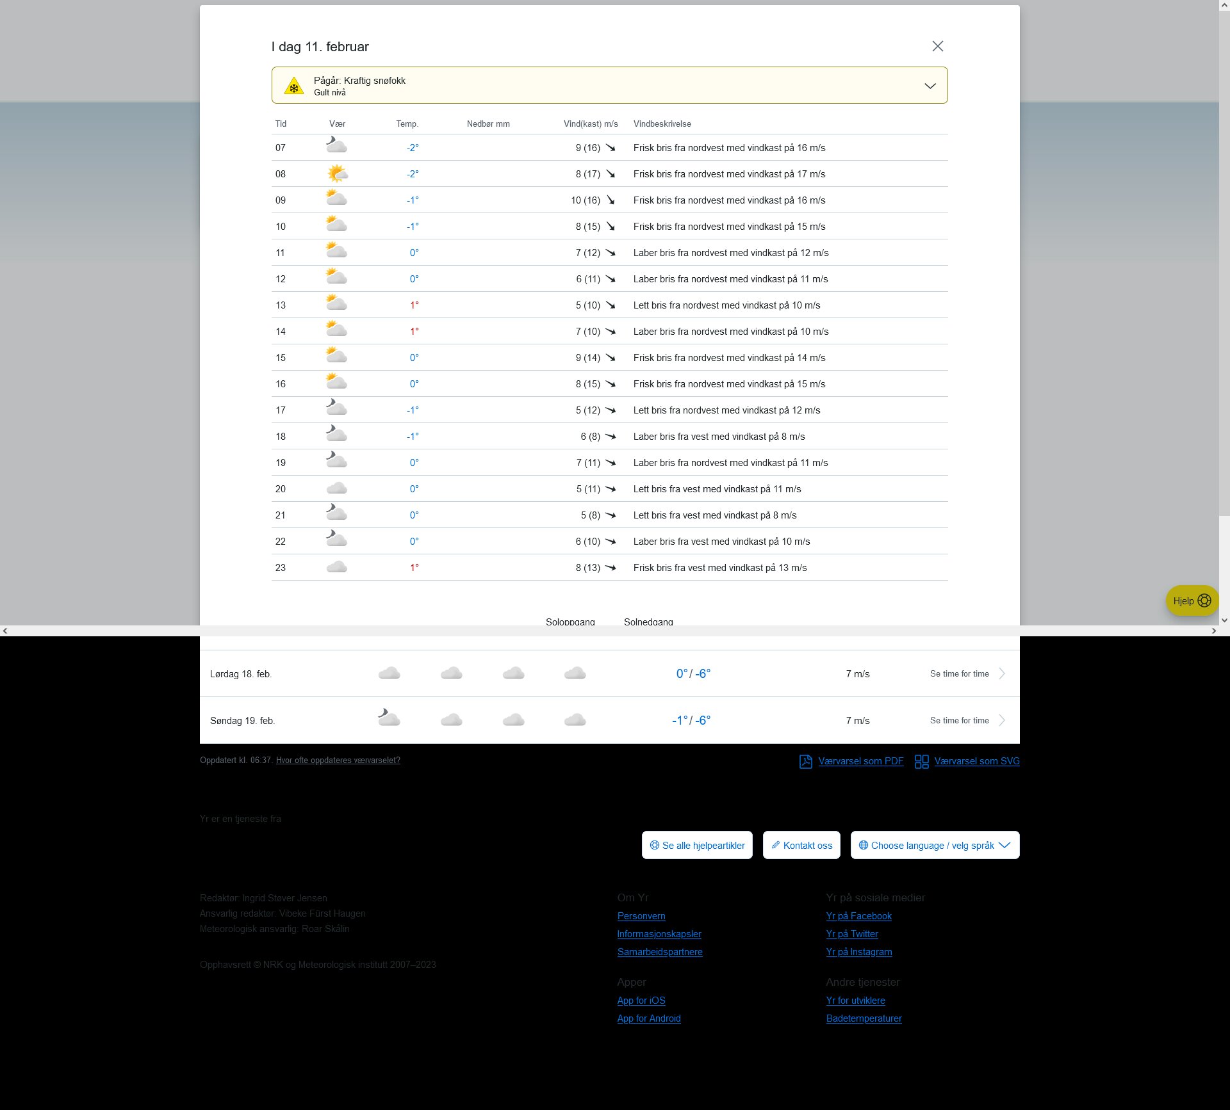Image resolution: width=1230 pixels, height=1110 pixels.
Task: Click the yellow snow warning triangle icon
Action: 294,86
